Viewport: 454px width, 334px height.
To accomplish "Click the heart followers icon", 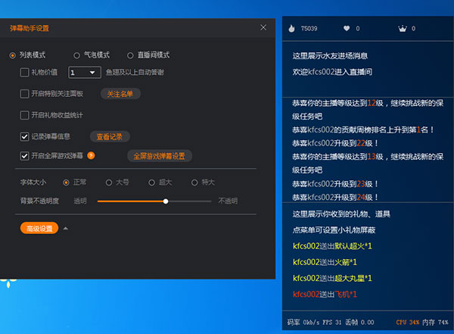I will tap(347, 29).
